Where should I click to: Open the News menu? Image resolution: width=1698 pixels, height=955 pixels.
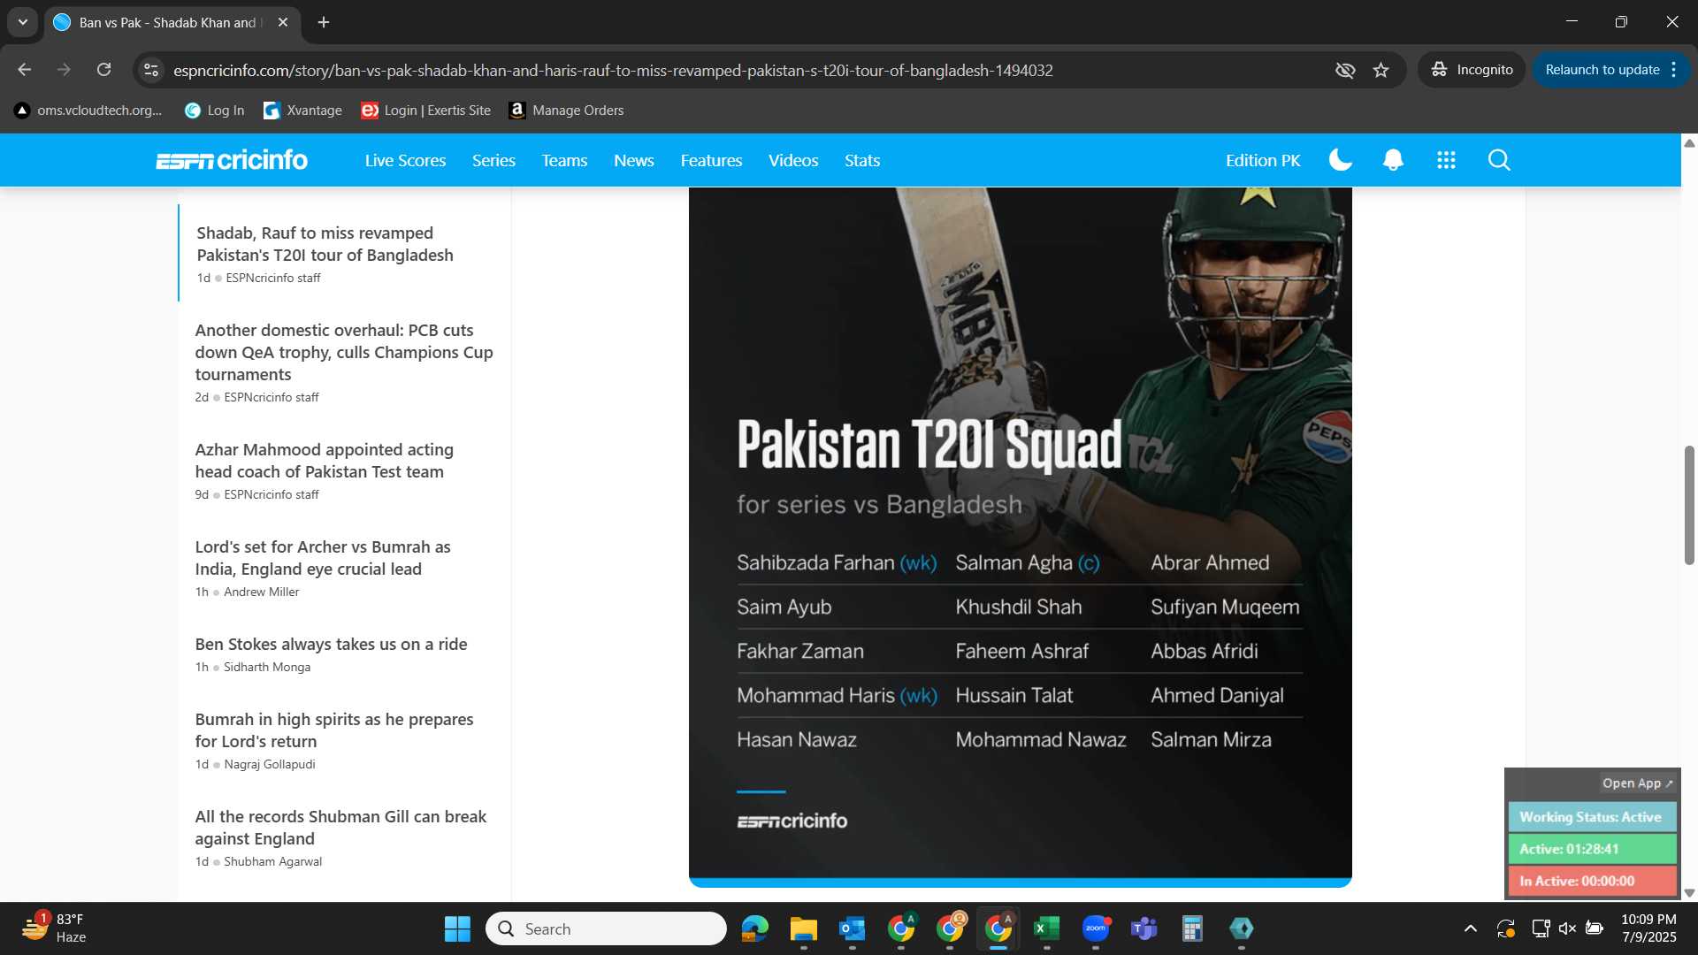pyautogui.click(x=634, y=160)
